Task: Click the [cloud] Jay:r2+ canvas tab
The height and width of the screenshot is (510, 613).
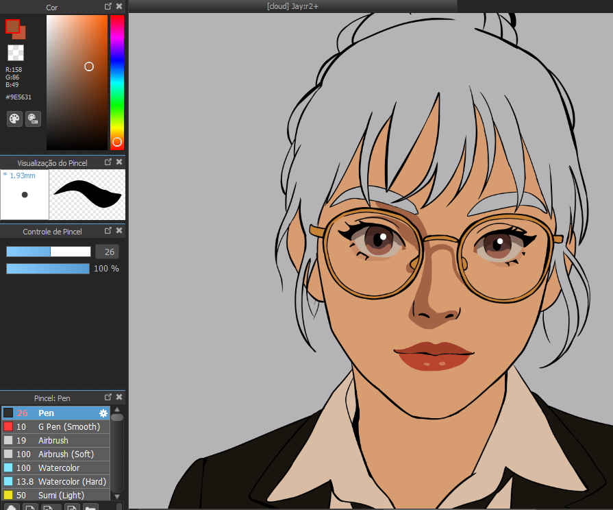Action: coord(293,6)
